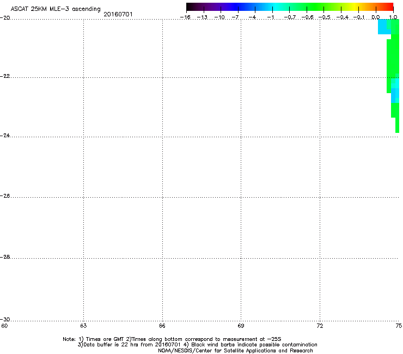Screen dimensions: 403x354
Task: Click the '-0.7' colorbar label
Action: pyautogui.click(x=290, y=17)
